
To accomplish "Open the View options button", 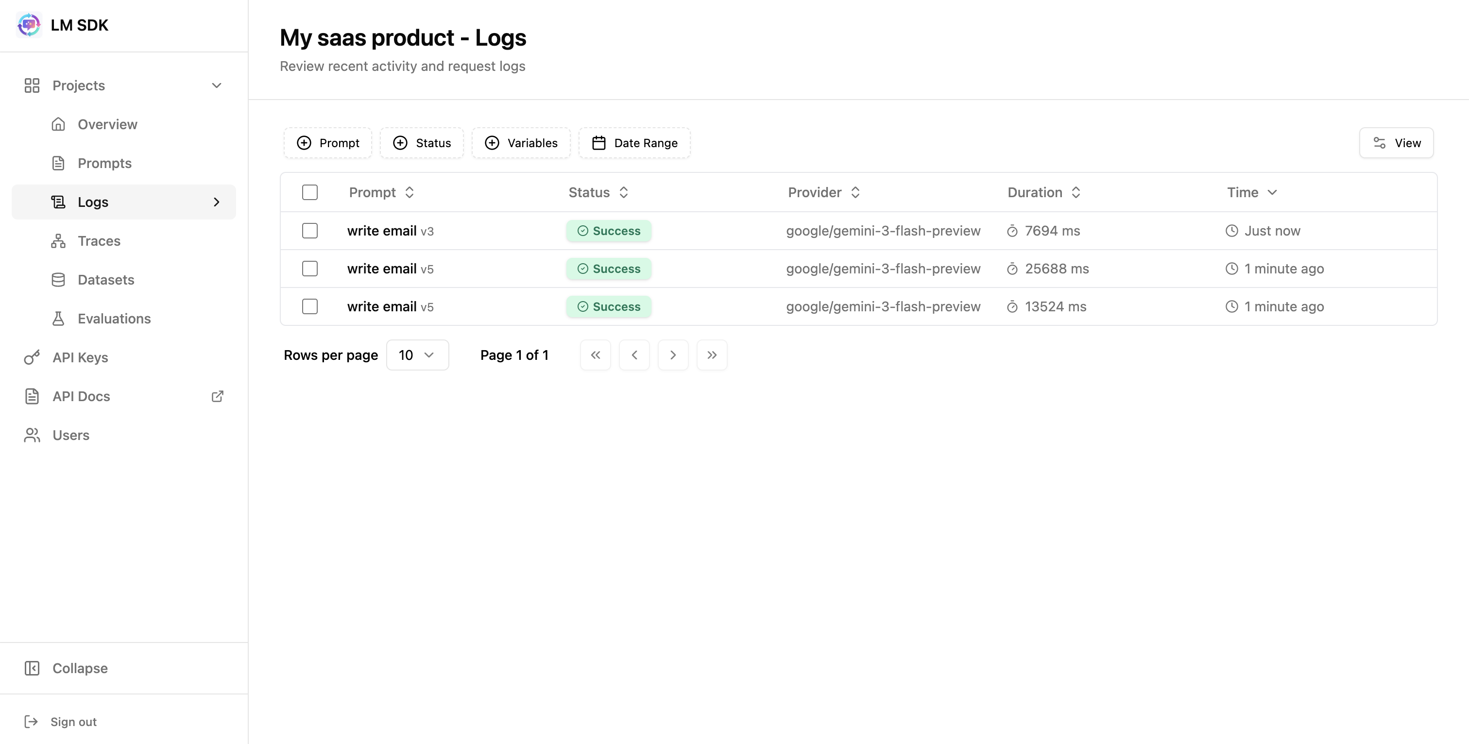I will pyautogui.click(x=1396, y=142).
